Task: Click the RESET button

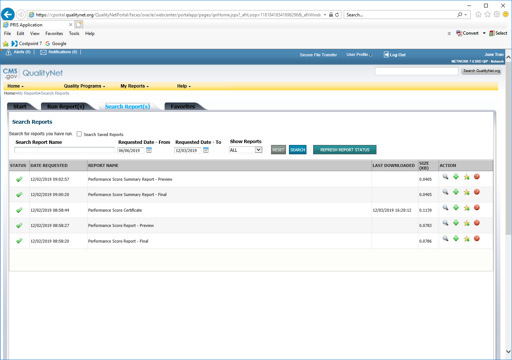Action: point(279,150)
